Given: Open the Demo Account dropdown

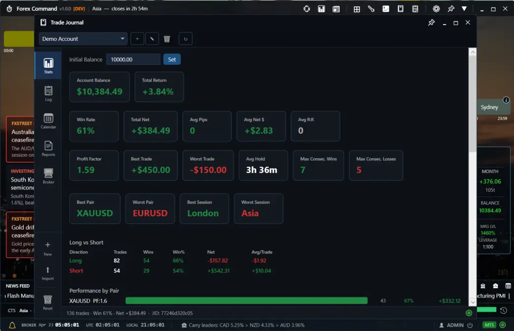Looking at the screenshot, I should tap(83, 39).
